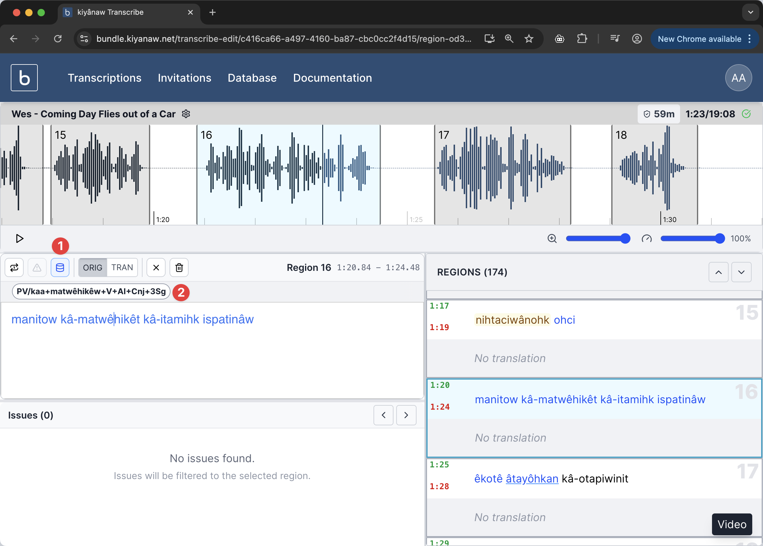Switch the editor to TRAN view
Screen dimensions: 763x546
tap(122, 267)
